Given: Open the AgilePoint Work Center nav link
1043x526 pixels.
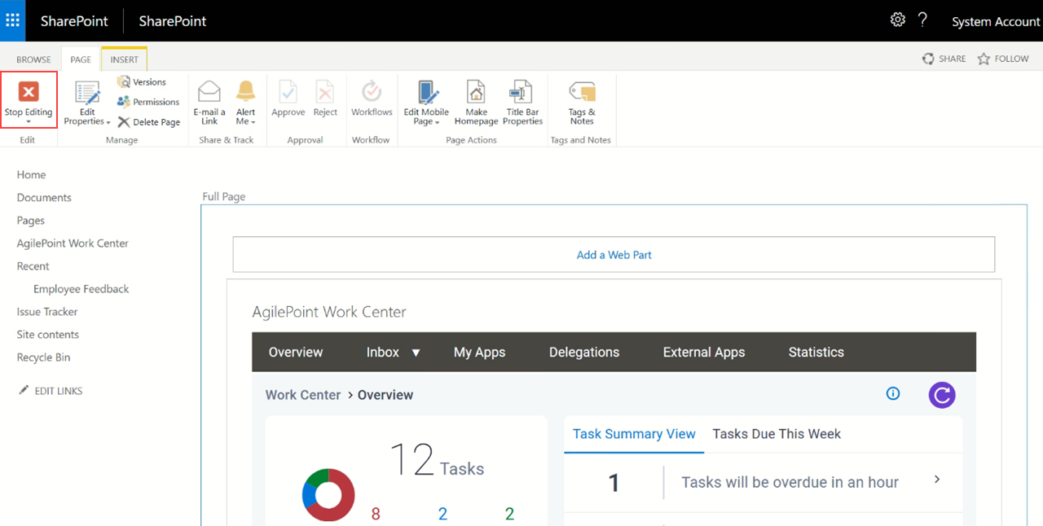Looking at the screenshot, I should pos(73,243).
